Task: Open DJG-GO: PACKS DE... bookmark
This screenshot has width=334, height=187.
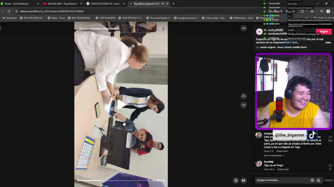Action: pos(32,18)
